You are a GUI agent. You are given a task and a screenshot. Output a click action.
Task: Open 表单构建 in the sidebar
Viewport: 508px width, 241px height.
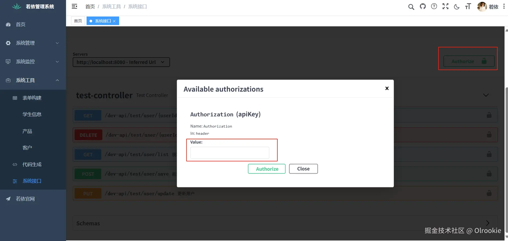coord(33,98)
